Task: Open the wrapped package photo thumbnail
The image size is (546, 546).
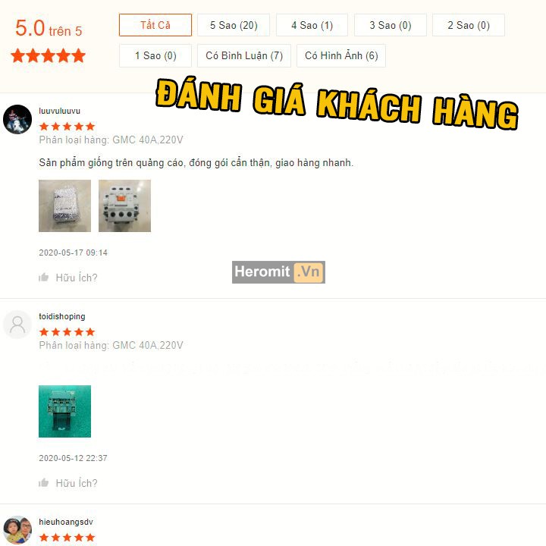Action: [x=64, y=206]
